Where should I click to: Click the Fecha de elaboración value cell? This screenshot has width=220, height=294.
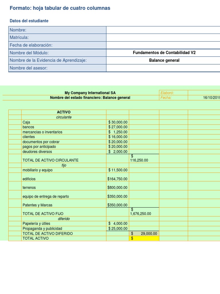[163, 45]
